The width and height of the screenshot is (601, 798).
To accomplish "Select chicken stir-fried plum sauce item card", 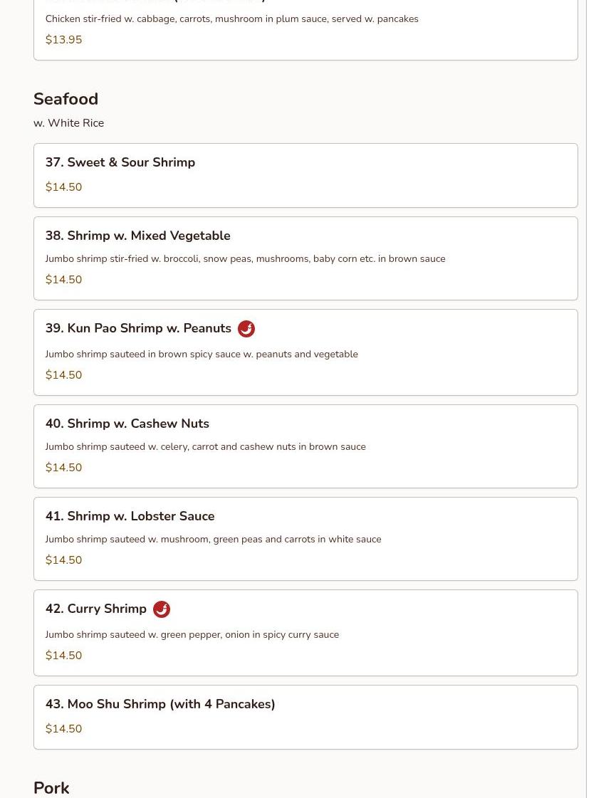I will coord(305,28).
